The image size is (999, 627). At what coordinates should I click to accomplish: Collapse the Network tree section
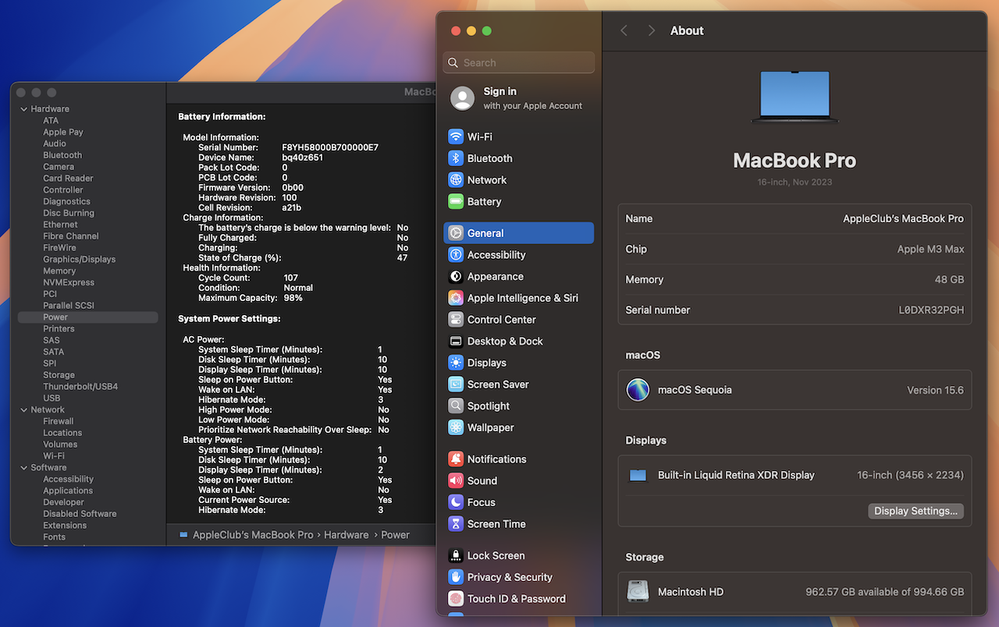pos(23,409)
